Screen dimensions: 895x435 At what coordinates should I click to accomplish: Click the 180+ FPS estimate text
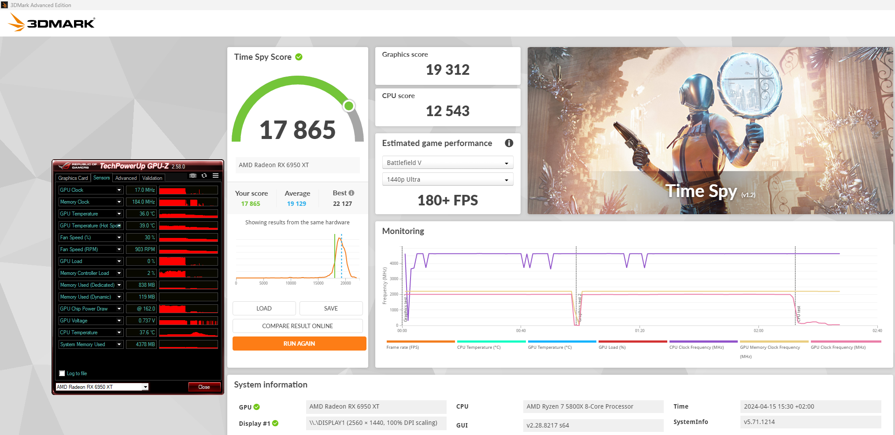pyautogui.click(x=447, y=201)
